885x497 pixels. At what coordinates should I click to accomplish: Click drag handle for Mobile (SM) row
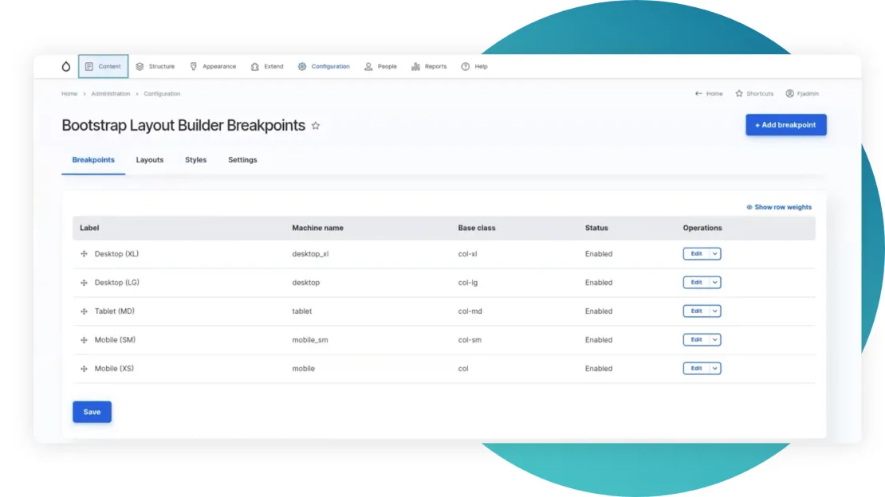pyautogui.click(x=84, y=340)
